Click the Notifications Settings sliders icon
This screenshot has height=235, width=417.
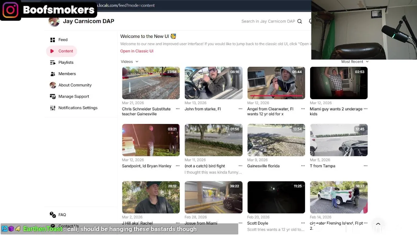pyautogui.click(x=52, y=108)
